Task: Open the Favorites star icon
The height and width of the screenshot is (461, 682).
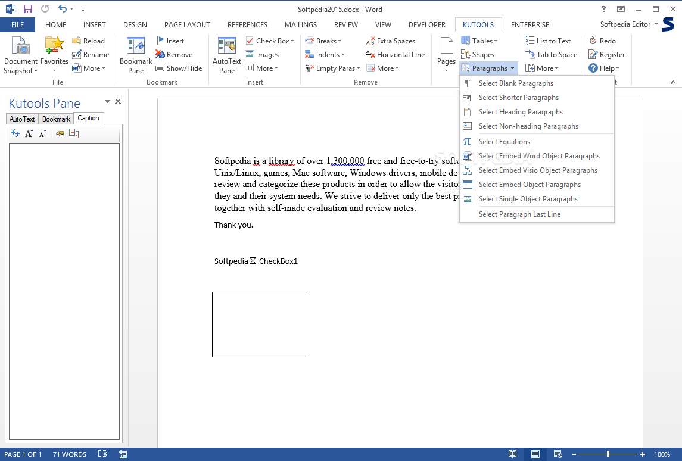Action: [54, 46]
